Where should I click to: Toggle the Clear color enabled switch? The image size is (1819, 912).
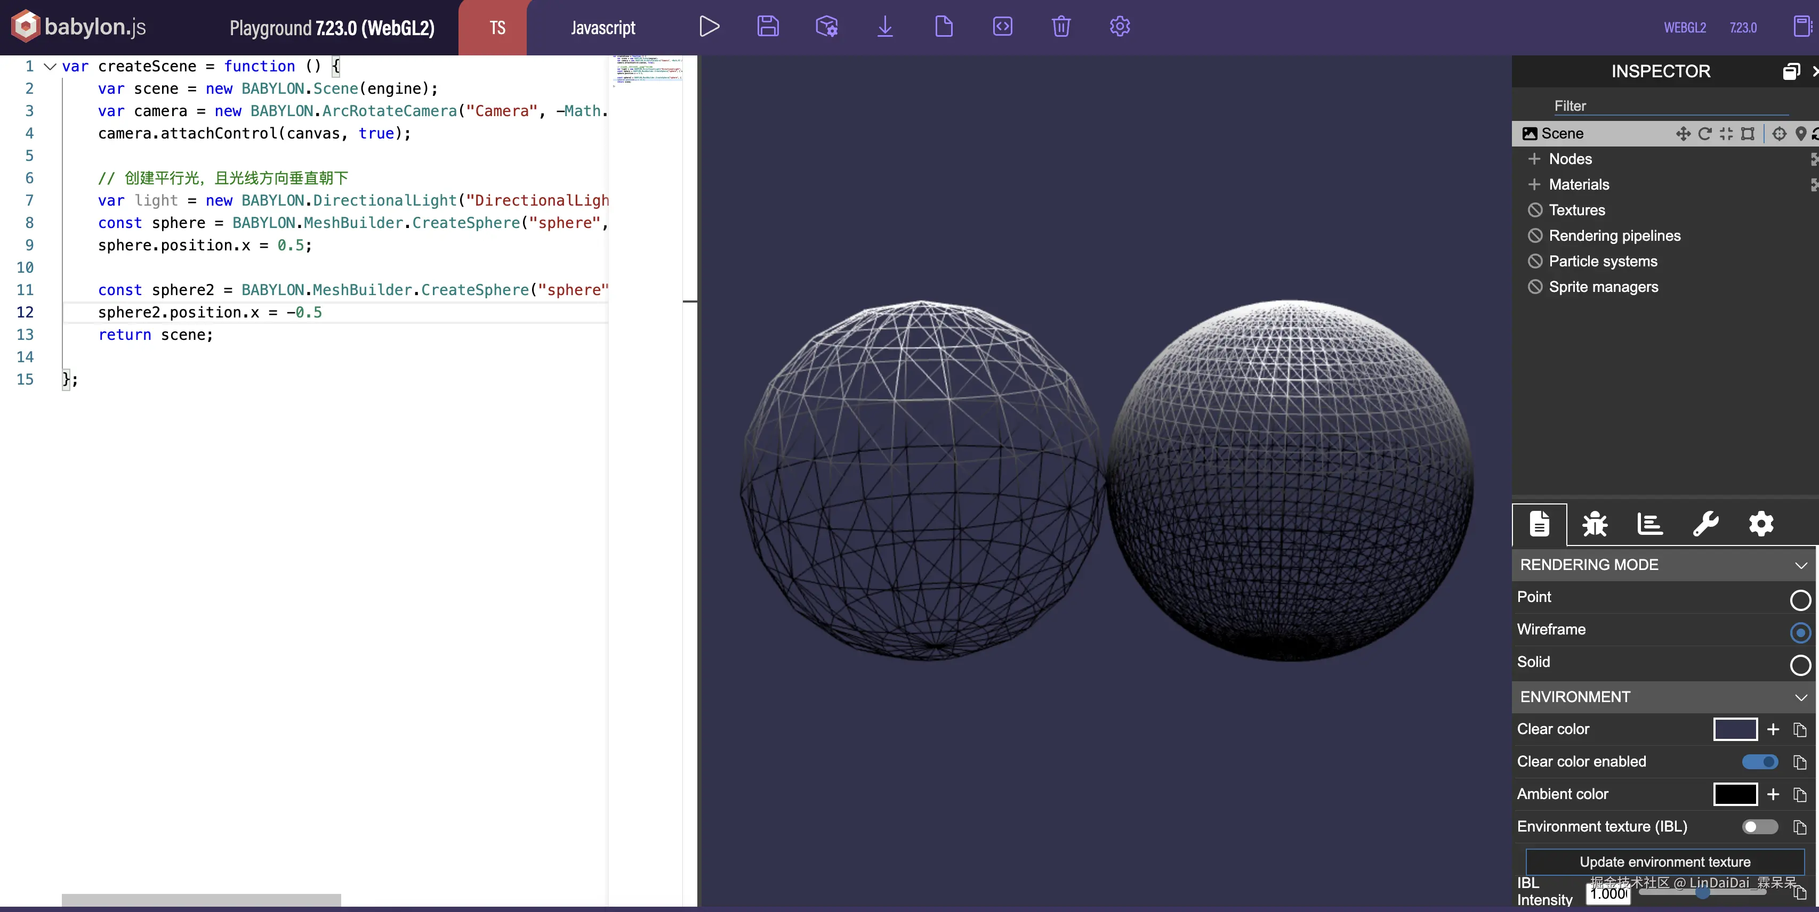[x=1760, y=762]
